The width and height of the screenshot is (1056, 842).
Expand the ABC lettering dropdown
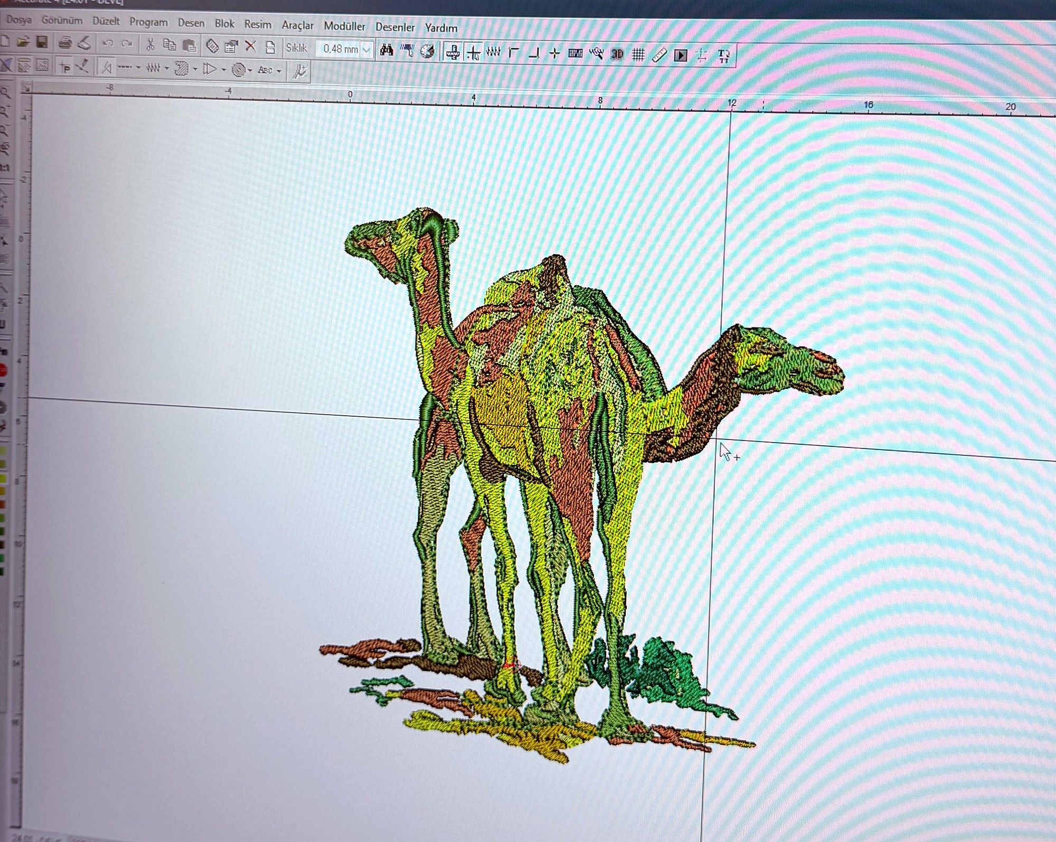279,71
